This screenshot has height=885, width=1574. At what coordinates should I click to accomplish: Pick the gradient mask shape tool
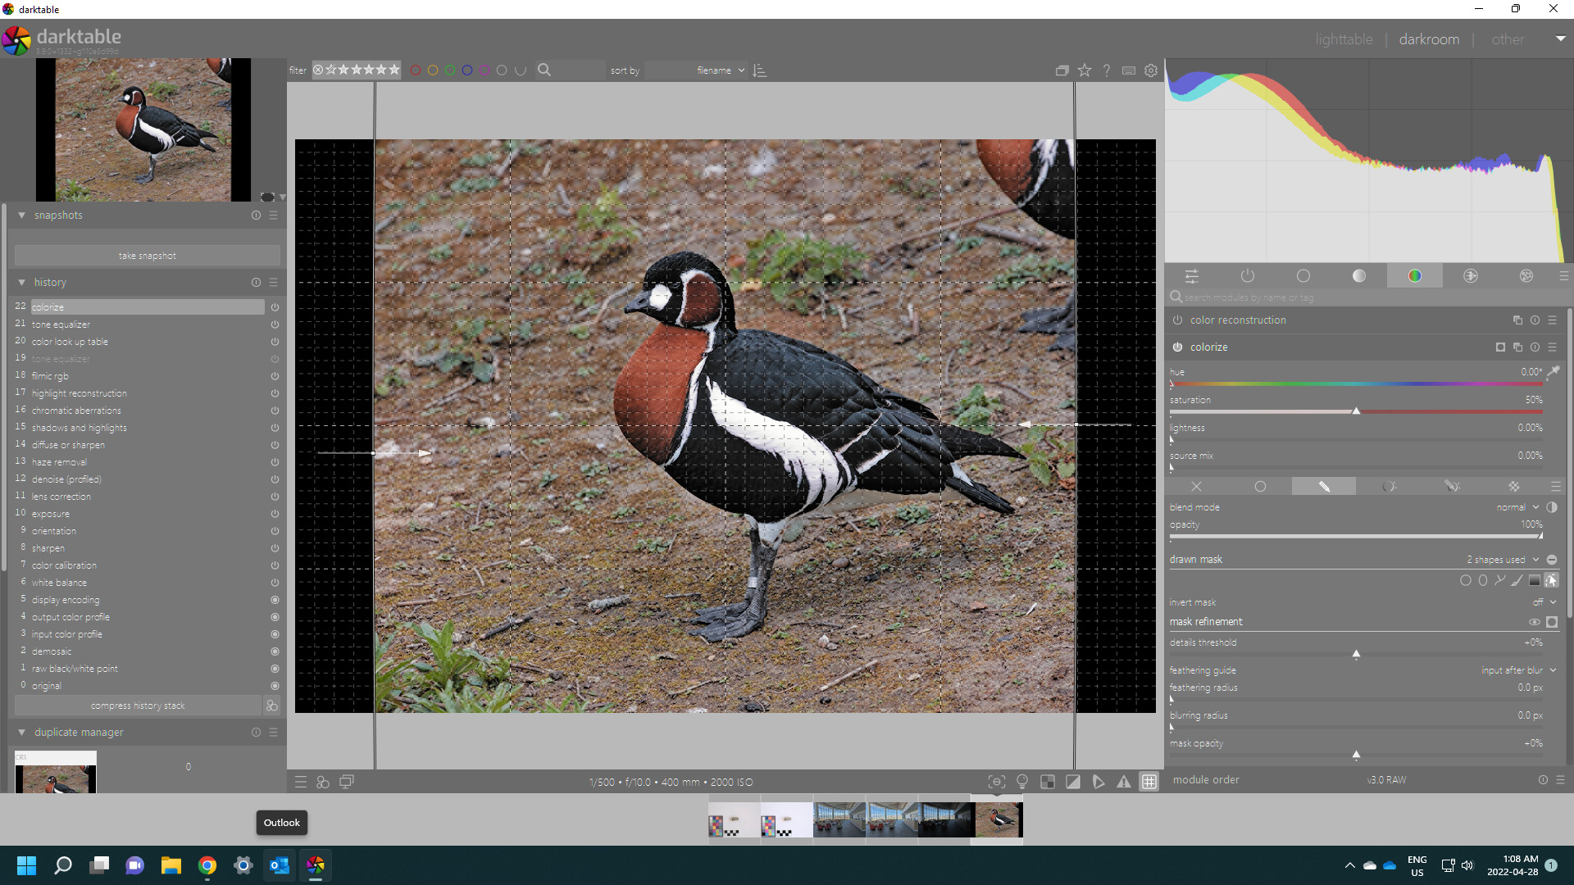point(1535,581)
